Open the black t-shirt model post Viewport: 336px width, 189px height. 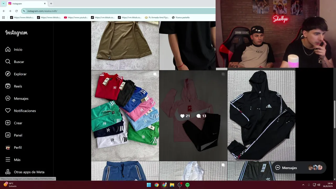coord(187,45)
